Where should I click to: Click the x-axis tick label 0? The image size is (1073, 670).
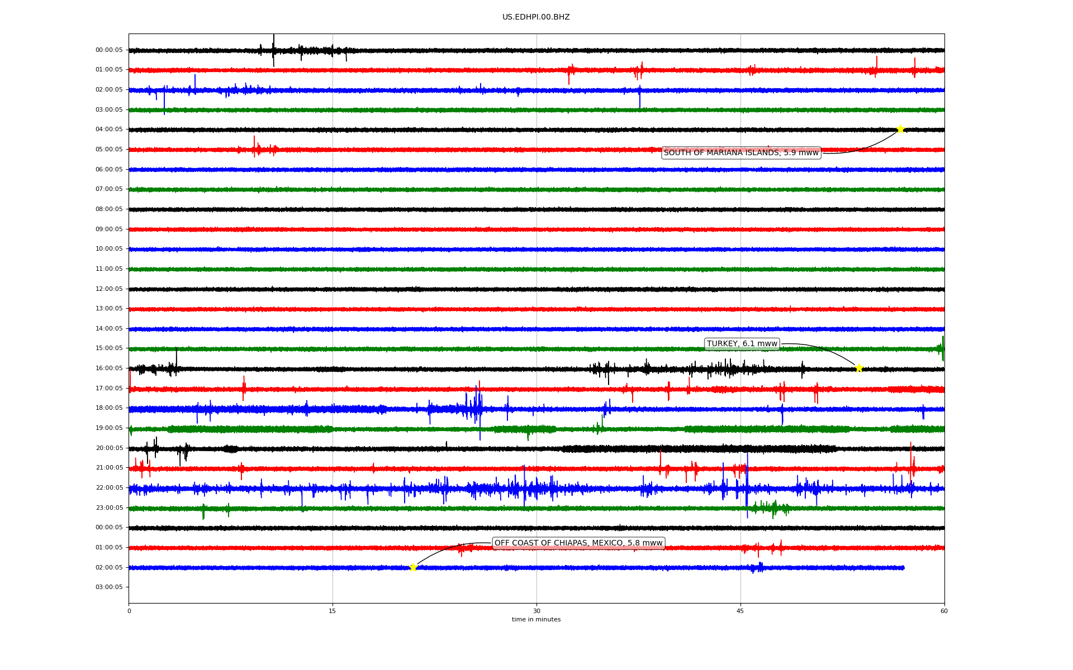click(x=129, y=611)
